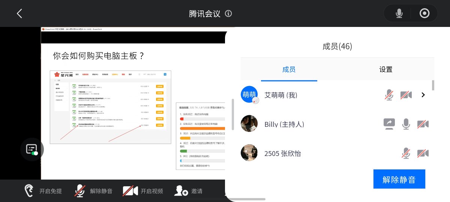
Task: Switch to the 设置 tab
Action: [385, 69]
